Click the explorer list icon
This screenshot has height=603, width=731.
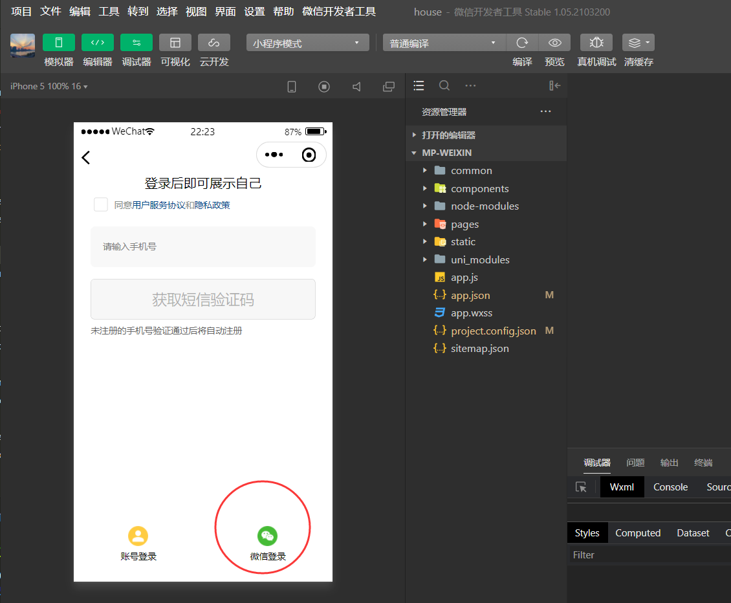(x=419, y=85)
